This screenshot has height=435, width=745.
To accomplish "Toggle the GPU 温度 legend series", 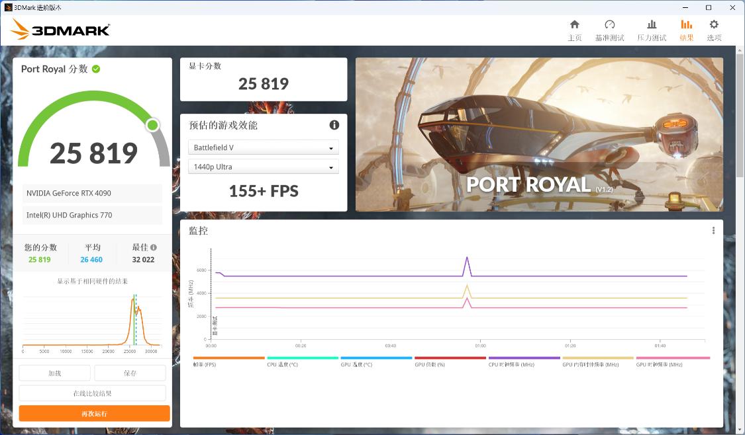I will tap(376, 362).
